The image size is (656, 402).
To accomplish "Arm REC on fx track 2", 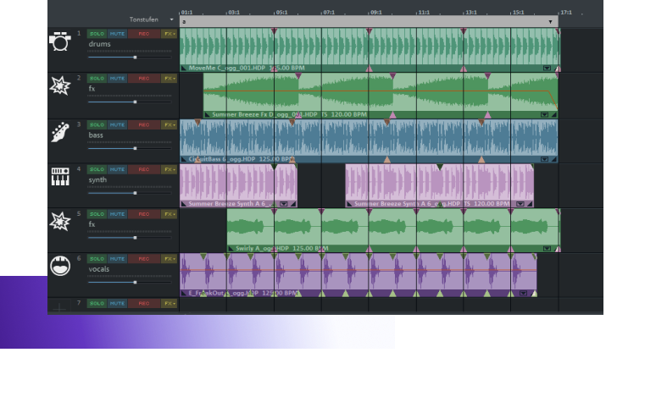I will [143, 79].
